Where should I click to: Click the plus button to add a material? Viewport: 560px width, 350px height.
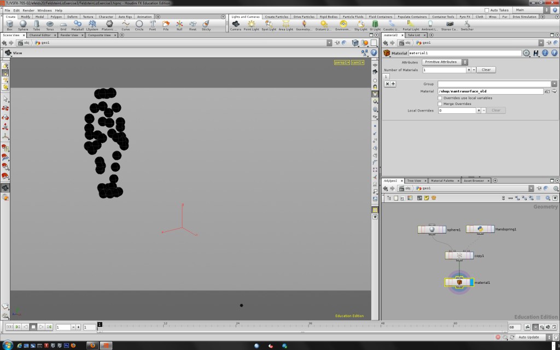(x=469, y=70)
